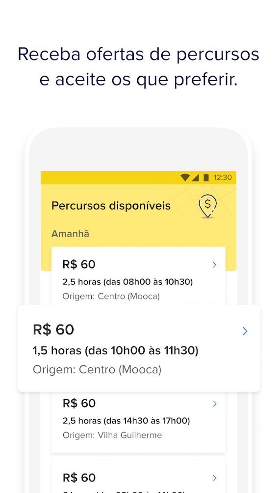Tap the bottom R$ 60 offer card
The width and height of the screenshot is (277, 493).
138,477
